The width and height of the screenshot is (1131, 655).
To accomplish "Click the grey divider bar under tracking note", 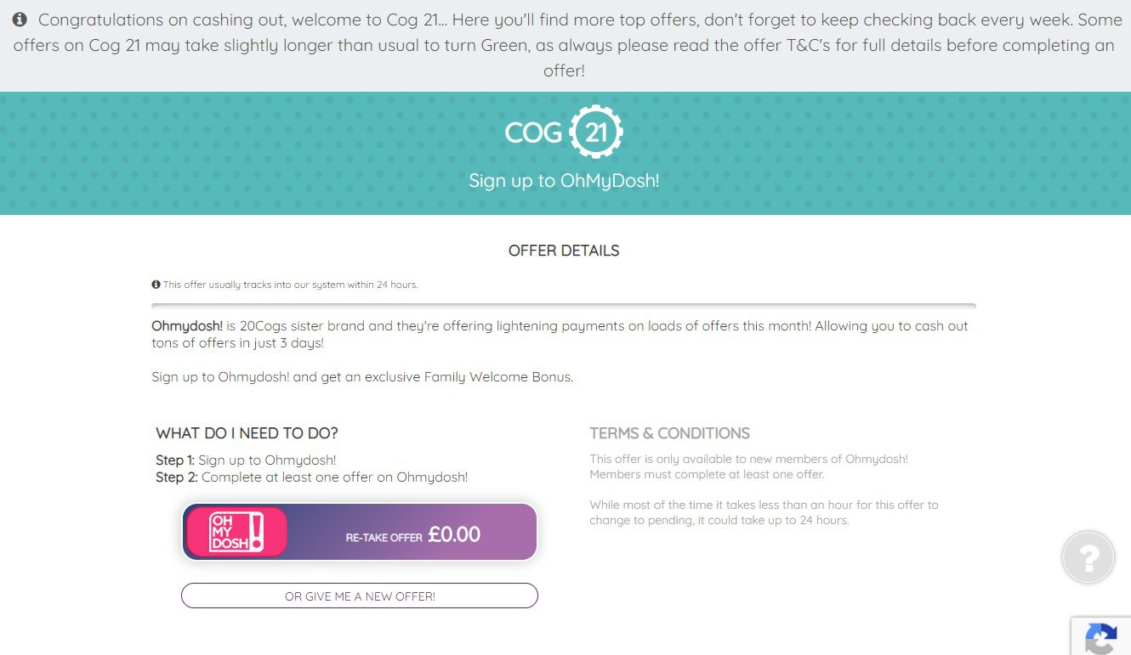I will coord(564,305).
